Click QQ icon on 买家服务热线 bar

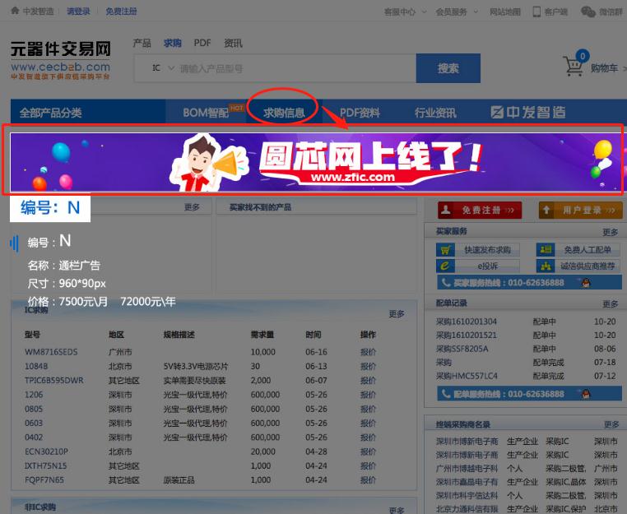click(586, 283)
